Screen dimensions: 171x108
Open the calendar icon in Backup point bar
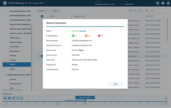pyautogui.click(x=5, y=98)
